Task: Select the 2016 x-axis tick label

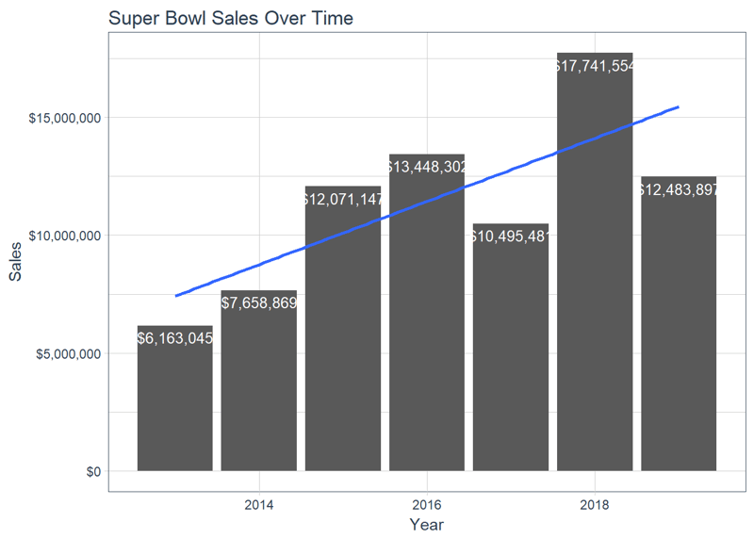Action: [427, 505]
